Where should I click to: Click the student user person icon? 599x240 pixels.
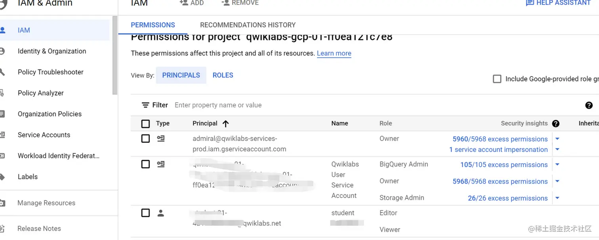coord(160,213)
